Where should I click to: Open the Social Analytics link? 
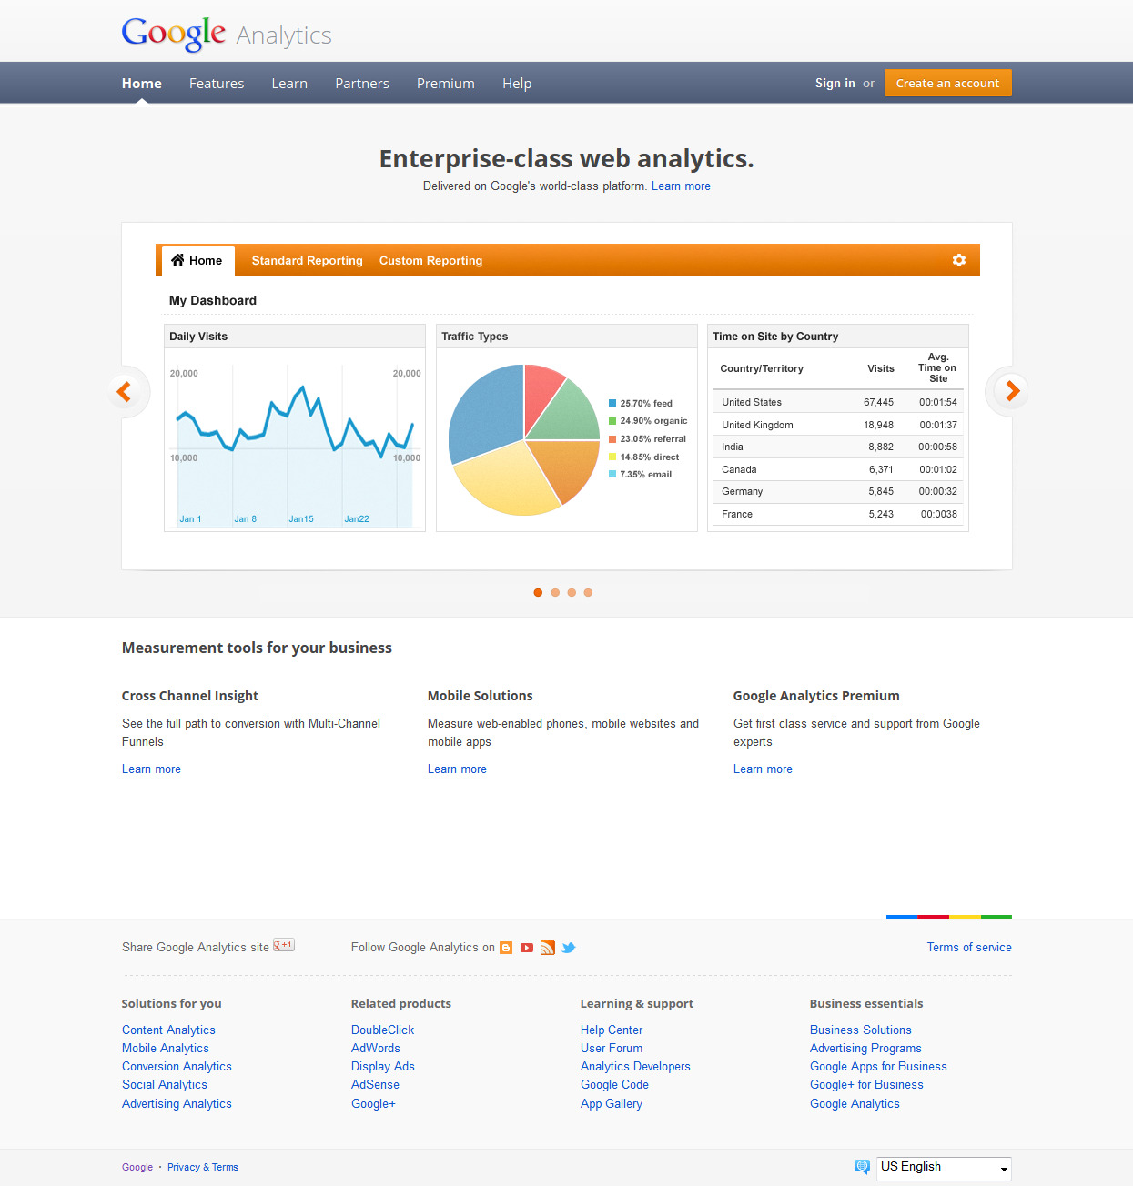coord(165,1085)
